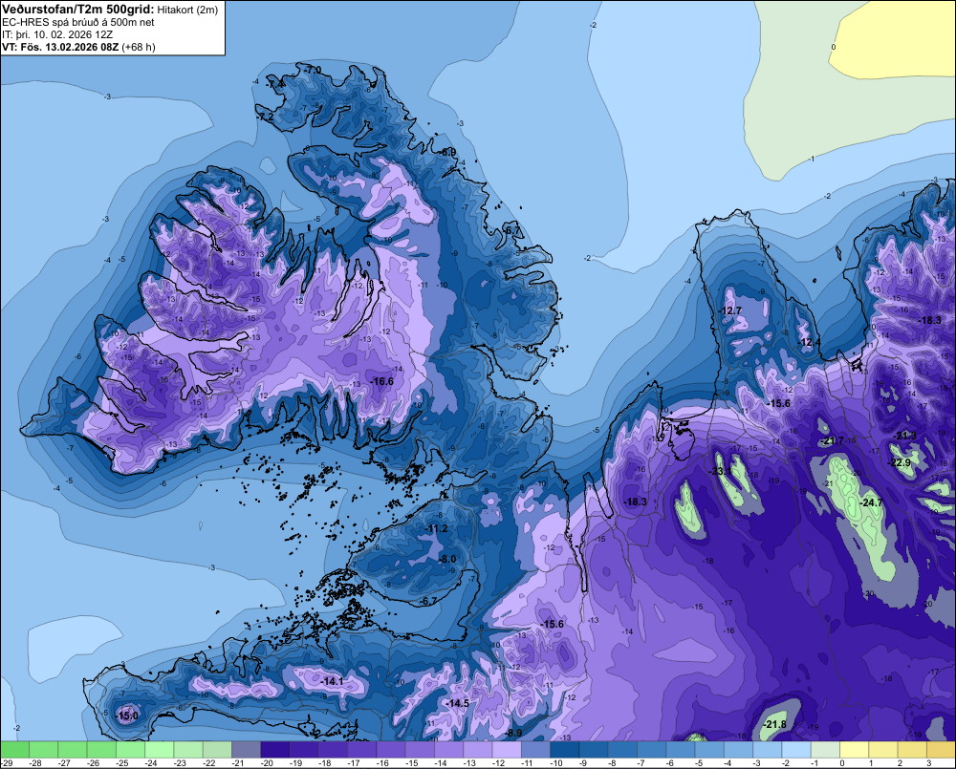956x769 pixels.
Task: Click the -23.1 temperature value
Action: tap(720, 471)
